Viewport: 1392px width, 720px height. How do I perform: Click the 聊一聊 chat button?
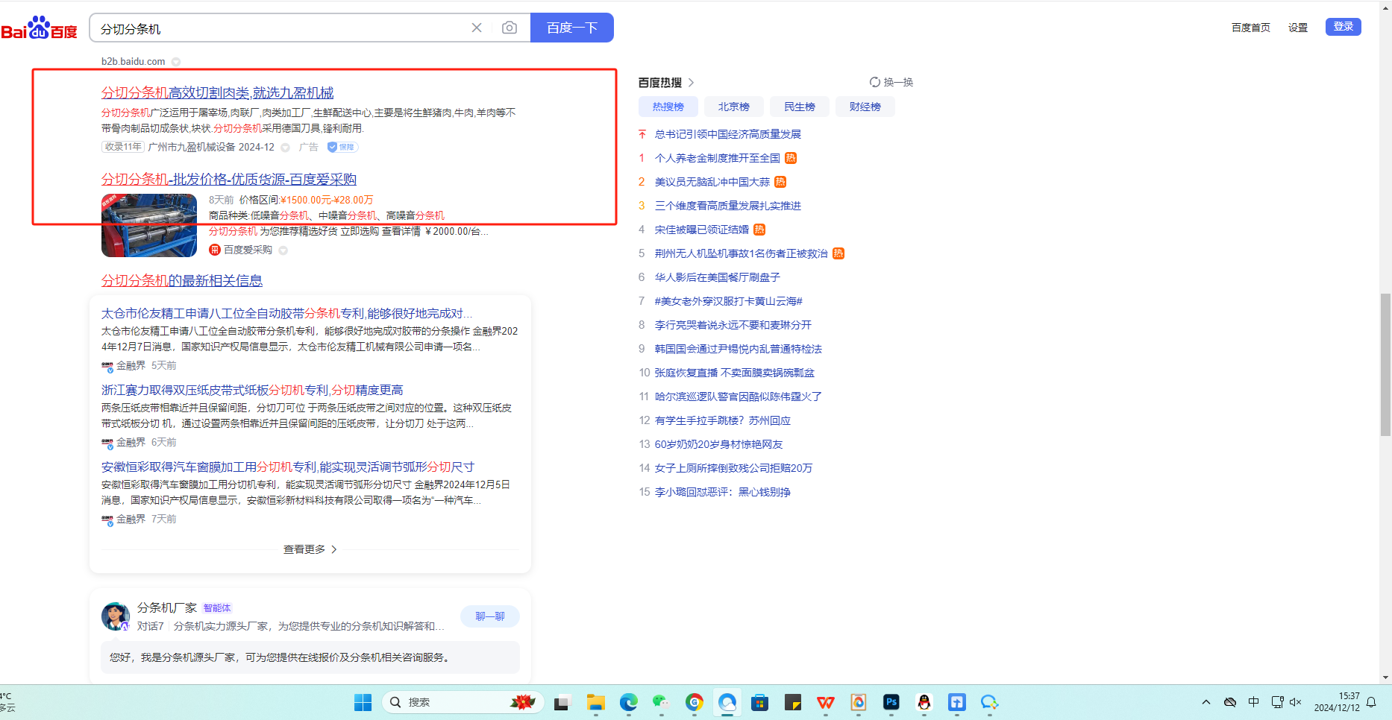click(x=489, y=616)
